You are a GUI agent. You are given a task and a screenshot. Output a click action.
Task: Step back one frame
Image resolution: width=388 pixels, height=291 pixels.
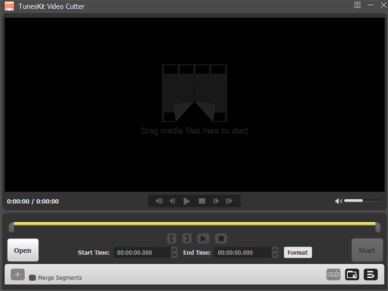[x=172, y=201]
